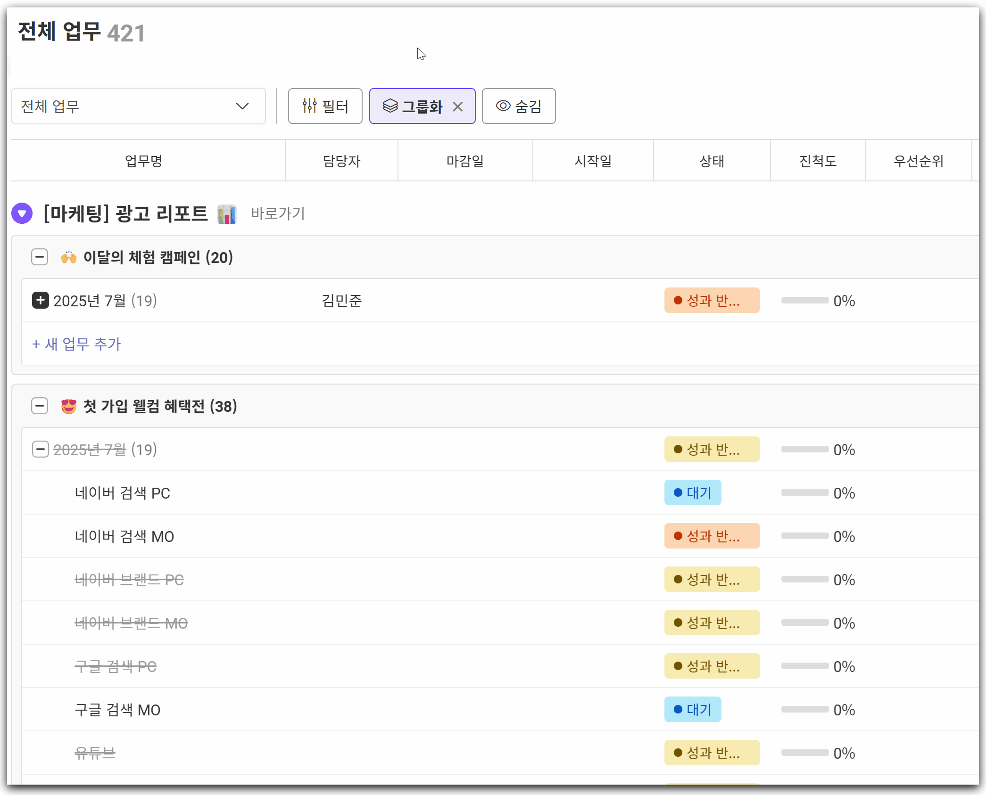Open 바로가기 link beside project title

(x=278, y=213)
